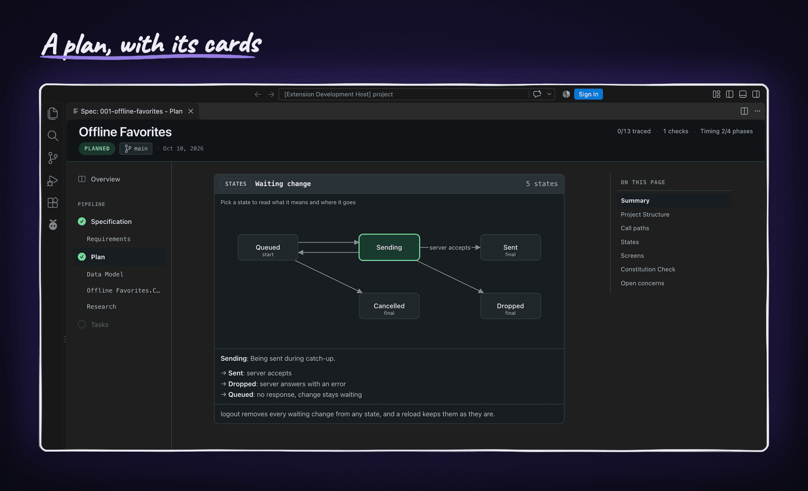The width and height of the screenshot is (808, 491).
Task: Expand the chat dropdown chevron
Action: click(549, 94)
